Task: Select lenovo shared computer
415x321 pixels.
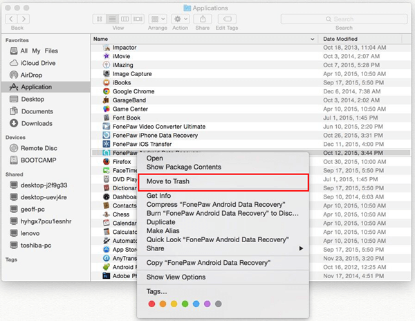Action: pyautogui.click(x=25, y=233)
